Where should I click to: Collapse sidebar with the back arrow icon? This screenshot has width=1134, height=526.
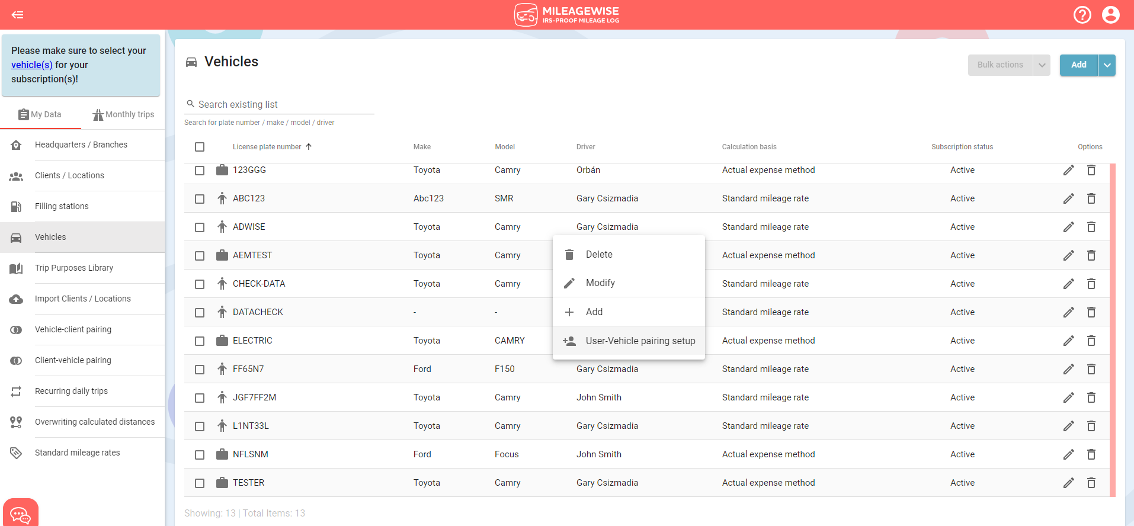pyautogui.click(x=18, y=15)
